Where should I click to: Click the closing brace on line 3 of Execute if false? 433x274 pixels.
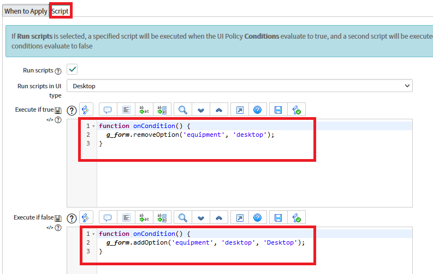pos(101,252)
